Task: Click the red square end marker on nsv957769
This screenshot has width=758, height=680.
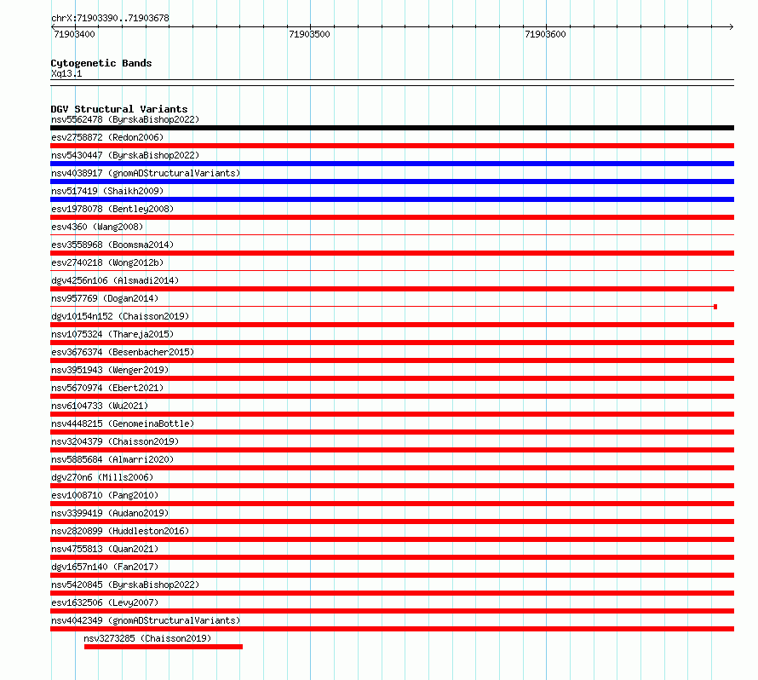Action: (715, 307)
